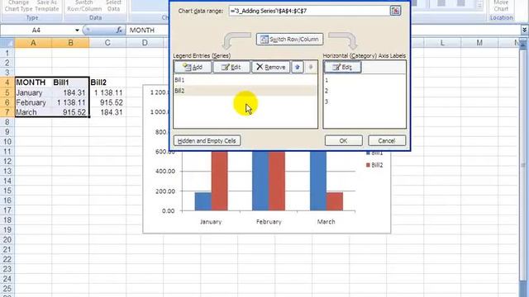This screenshot has height=297, width=529.
Task: Select column B header
Action: 70,43
